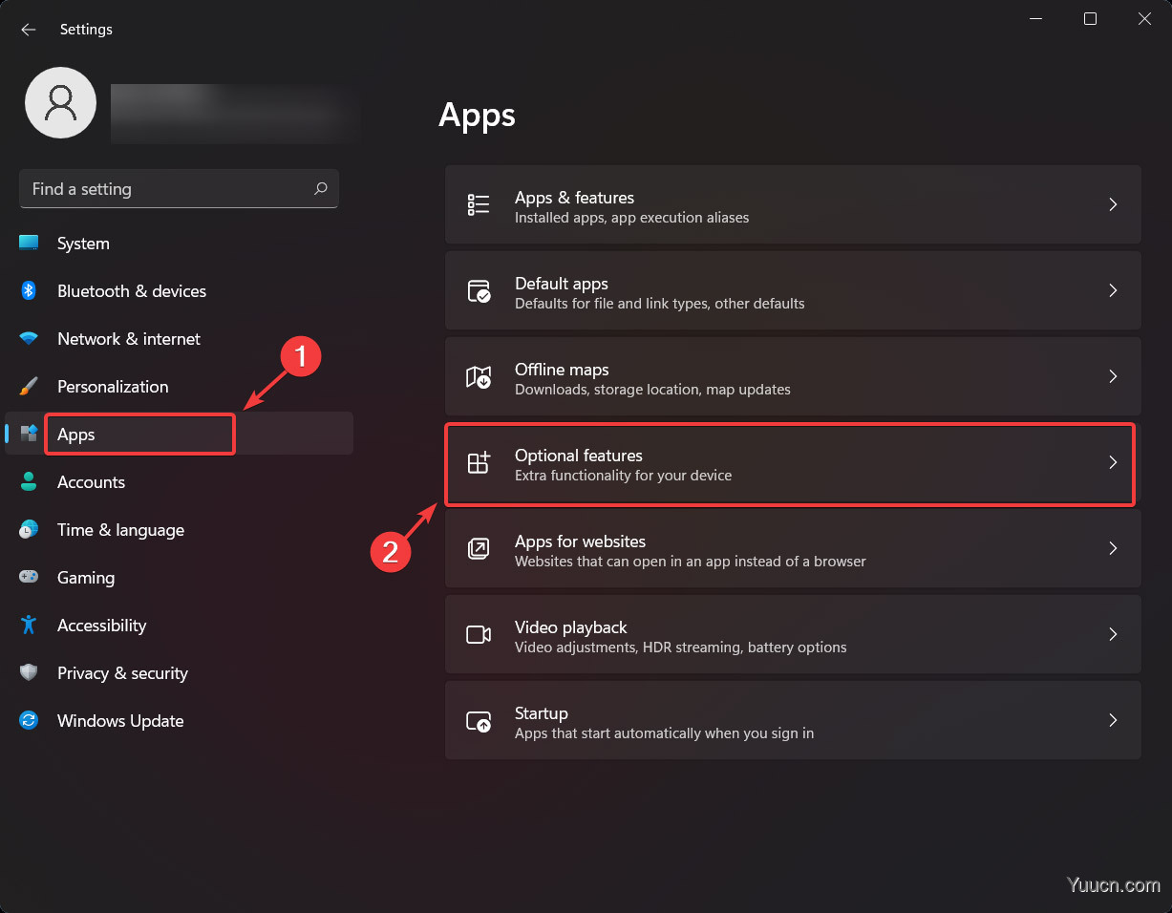Open Network & internet category

click(180, 338)
